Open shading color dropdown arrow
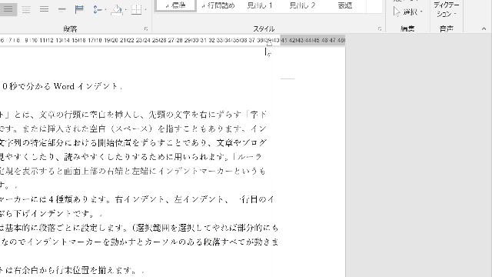Image resolution: width=492 pixels, height=277 pixels. (x=125, y=10)
